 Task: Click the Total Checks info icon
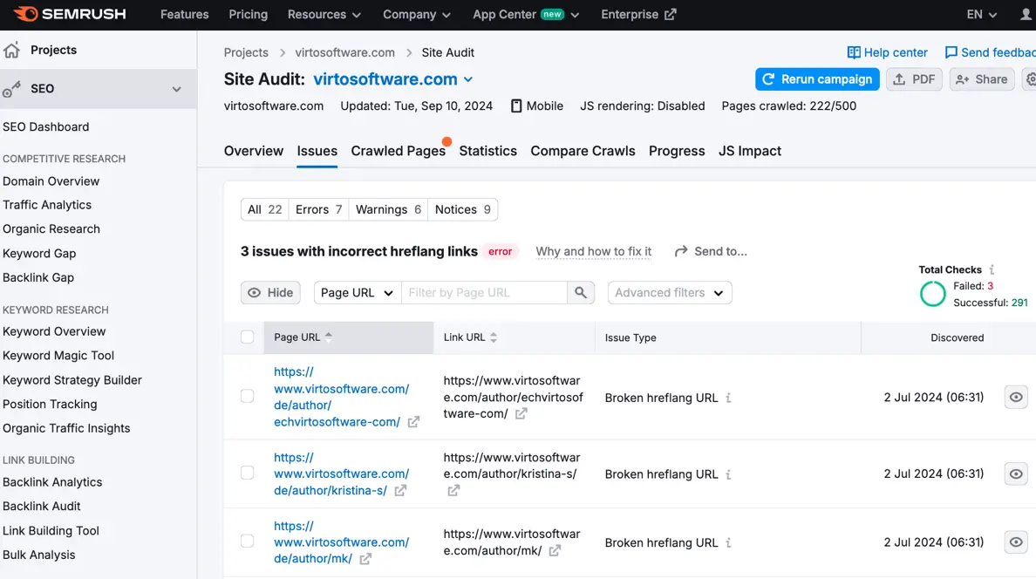pyautogui.click(x=992, y=269)
